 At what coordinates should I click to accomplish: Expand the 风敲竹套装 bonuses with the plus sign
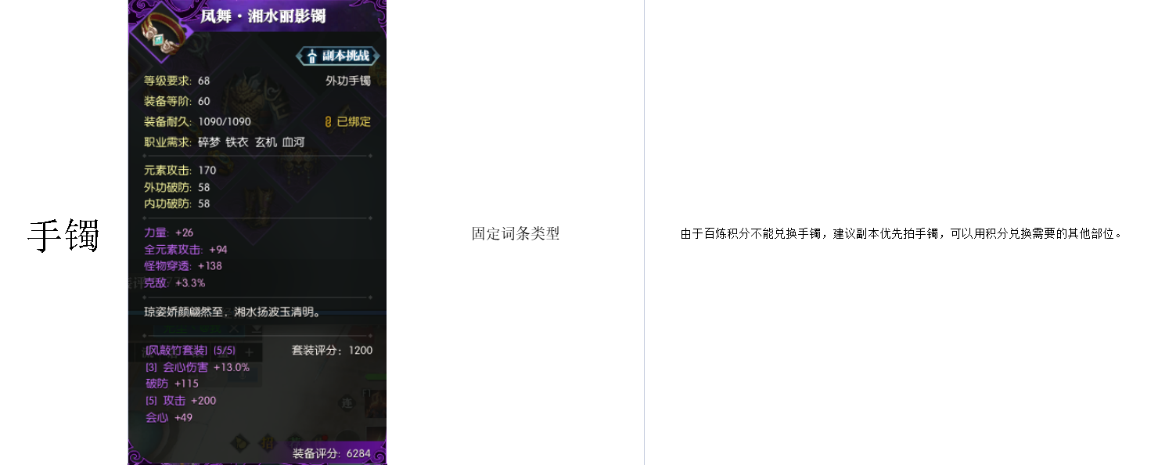click(249, 351)
